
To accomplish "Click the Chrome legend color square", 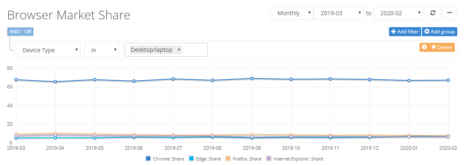I will (x=148, y=159).
